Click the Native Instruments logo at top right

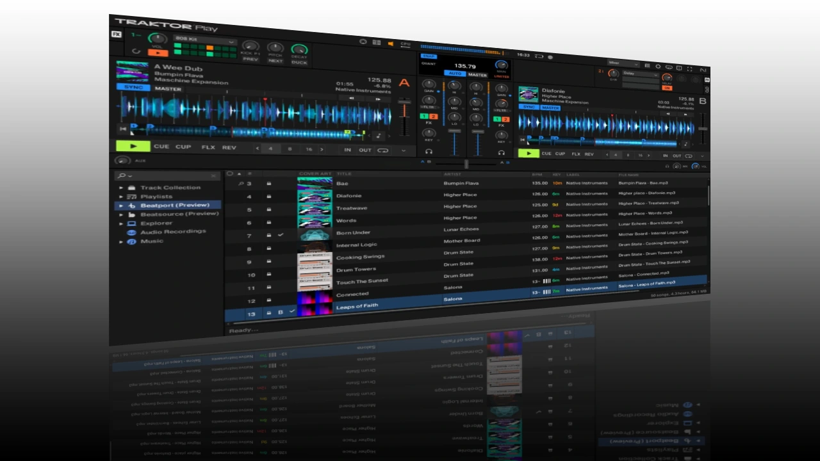pyautogui.click(x=703, y=70)
